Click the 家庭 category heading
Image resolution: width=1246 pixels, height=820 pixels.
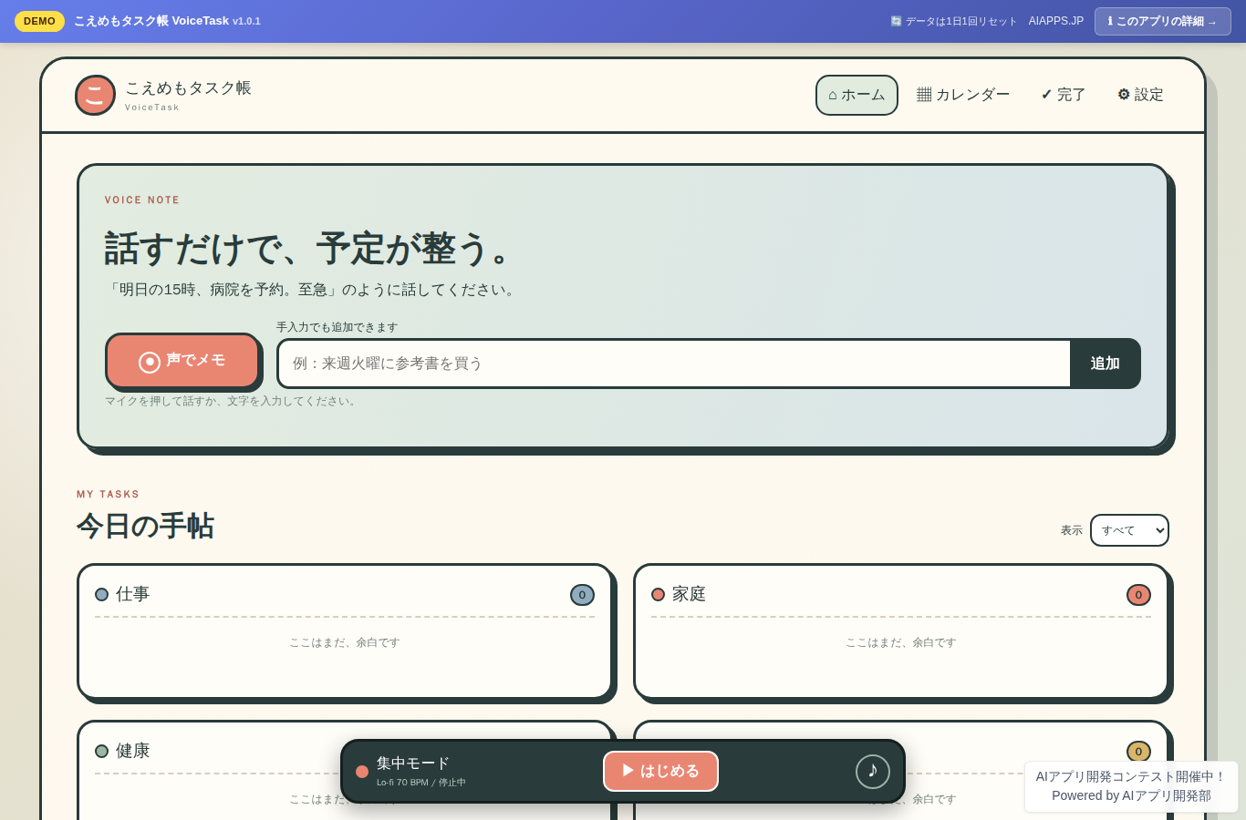689,594
